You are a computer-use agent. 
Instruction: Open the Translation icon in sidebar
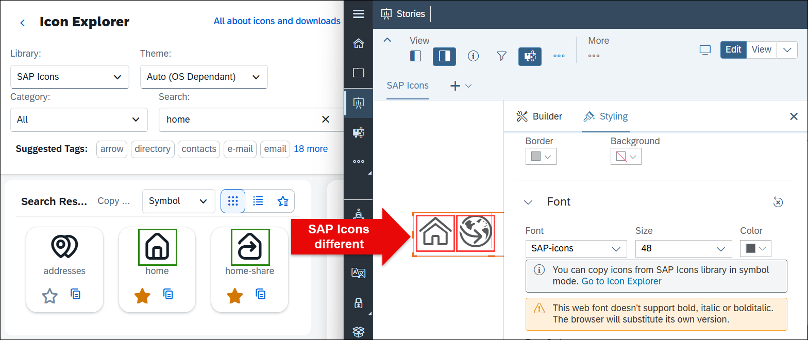(359, 273)
